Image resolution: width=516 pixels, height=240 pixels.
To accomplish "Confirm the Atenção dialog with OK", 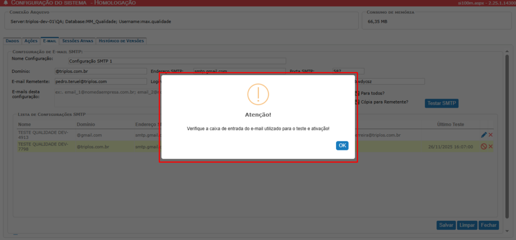I will pyautogui.click(x=342, y=145).
